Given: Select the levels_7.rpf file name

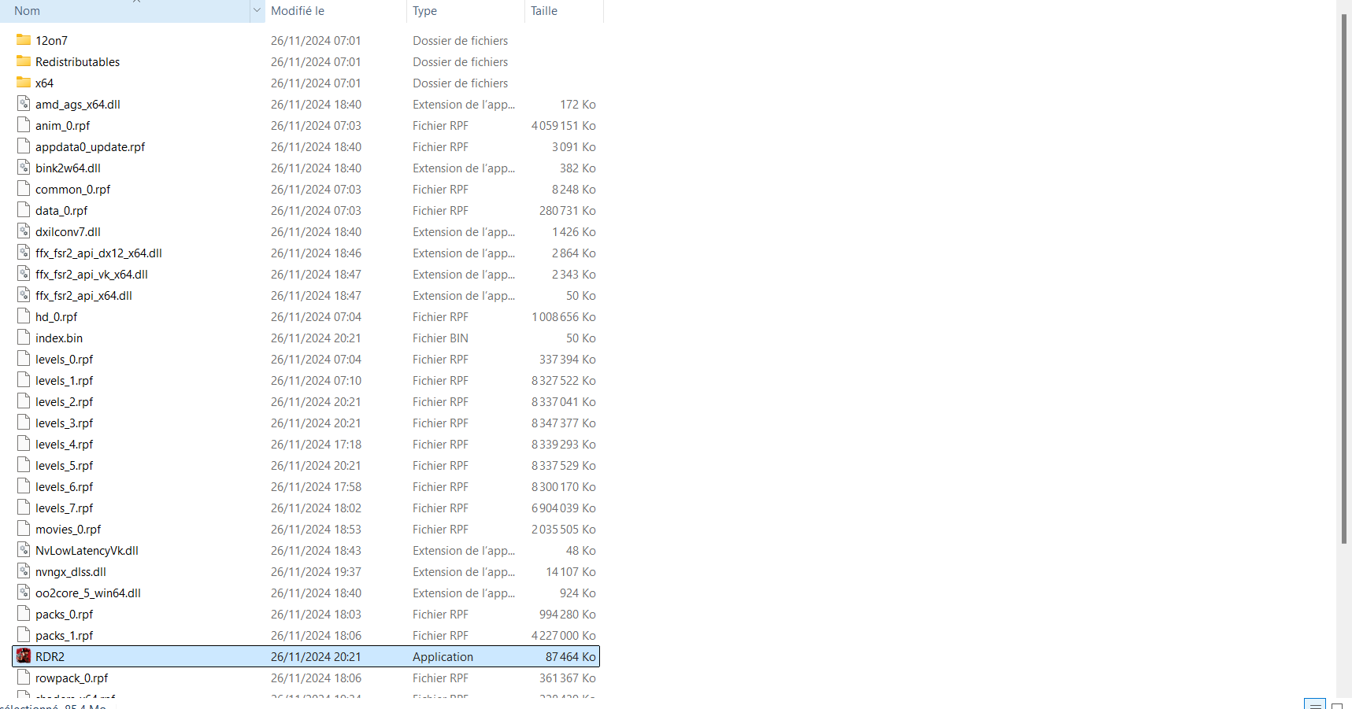Looking at the screenshot, I should pos(64,508).
